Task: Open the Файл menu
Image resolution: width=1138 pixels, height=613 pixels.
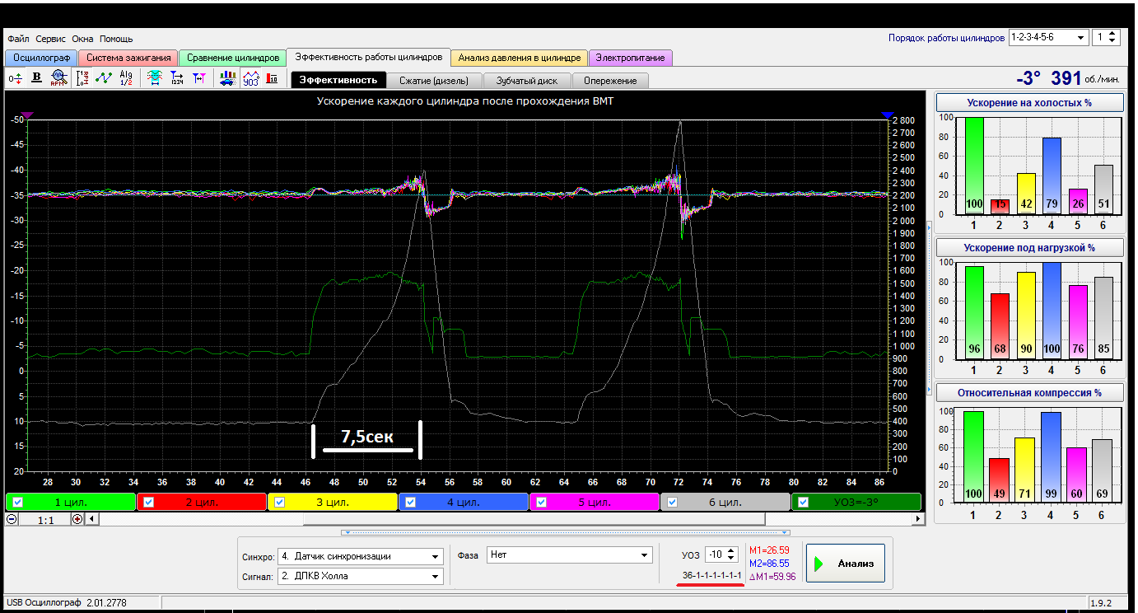Action: (x=18, y=39)
